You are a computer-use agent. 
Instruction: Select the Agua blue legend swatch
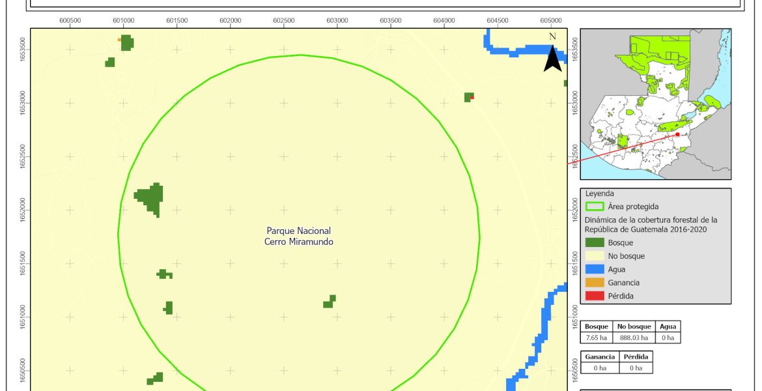(595, 269)
